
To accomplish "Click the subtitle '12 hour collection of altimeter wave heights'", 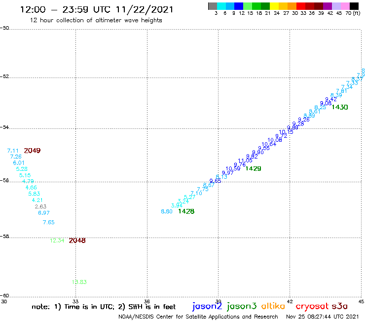I will 96,20.
